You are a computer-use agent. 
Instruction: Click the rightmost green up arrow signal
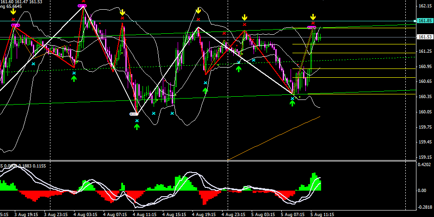point(292,103)
